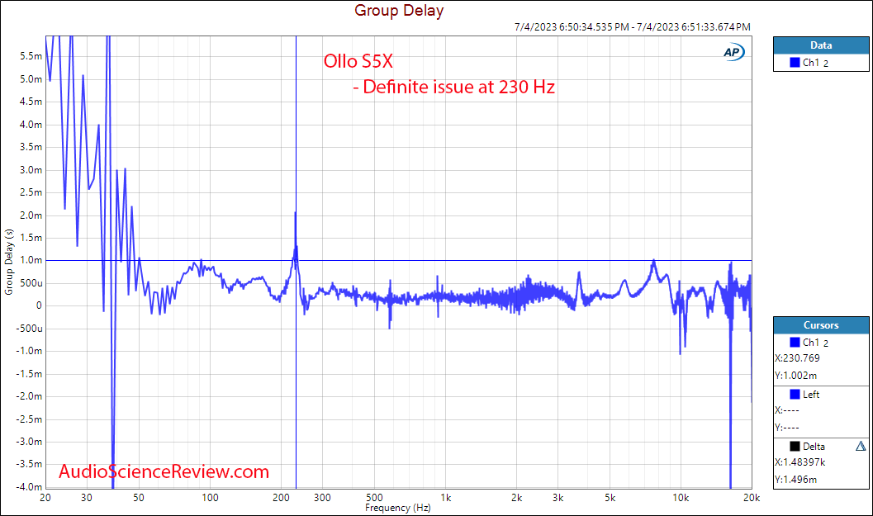Click the "10k" frequency tick label
Viewport: 873px width, 516px height.
pyautogui.click(x=681, y=498)
